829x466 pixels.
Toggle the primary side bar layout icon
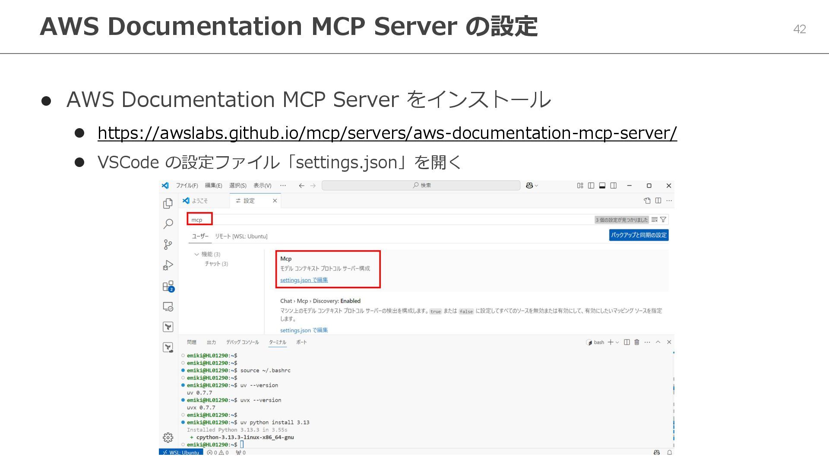591,186
